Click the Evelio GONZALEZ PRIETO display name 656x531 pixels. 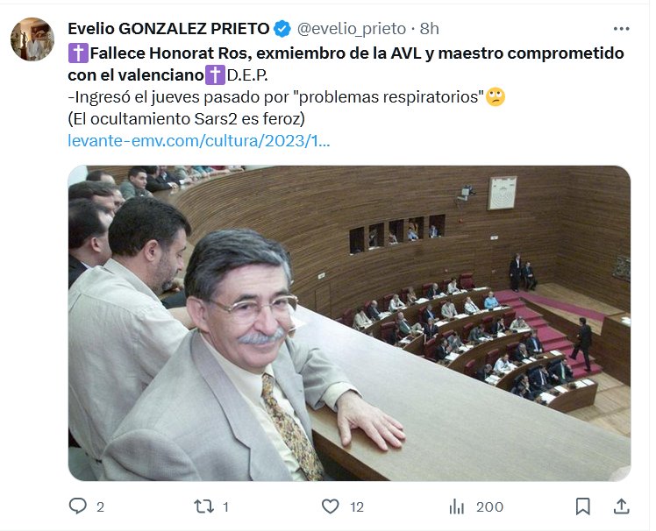point(168,29)
